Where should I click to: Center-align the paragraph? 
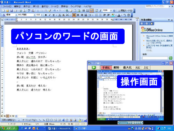tap(78, 15)
